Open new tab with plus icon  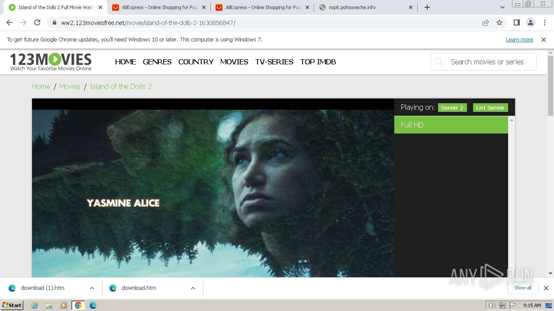click(427, 7)
